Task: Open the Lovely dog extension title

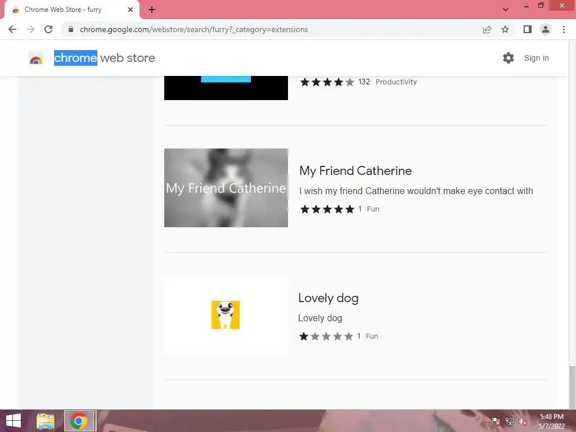Action: pos(328,298)
